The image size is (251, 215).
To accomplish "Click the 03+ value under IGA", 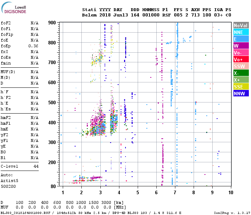I will point(218,15).
